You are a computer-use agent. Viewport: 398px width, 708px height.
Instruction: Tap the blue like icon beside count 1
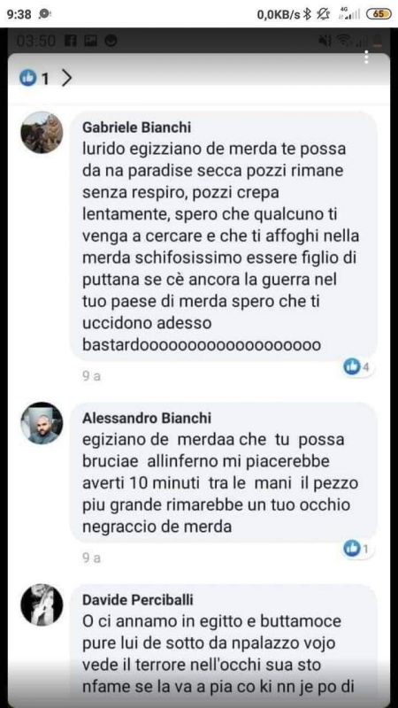coord(27,79)
